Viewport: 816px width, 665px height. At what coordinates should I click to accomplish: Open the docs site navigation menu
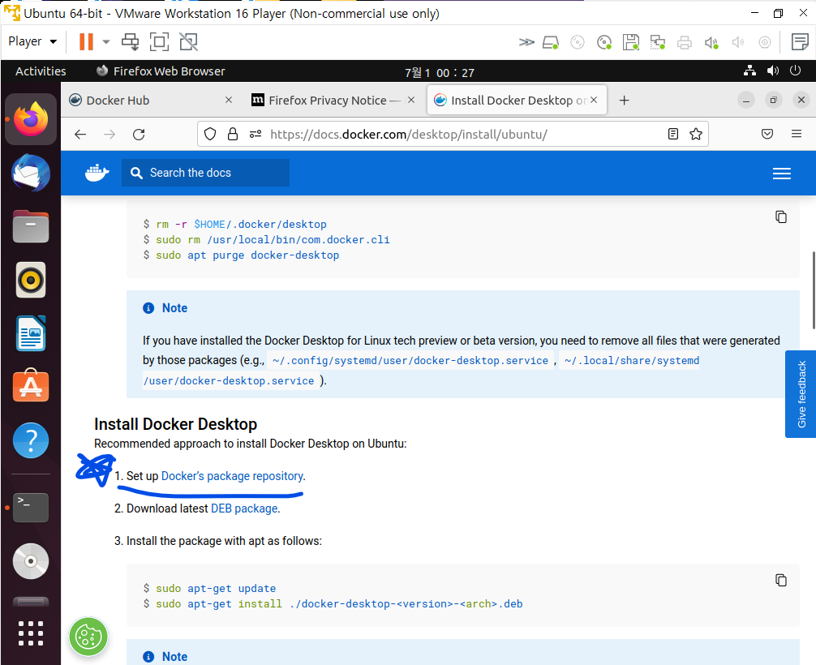click(x=782, y=174)
